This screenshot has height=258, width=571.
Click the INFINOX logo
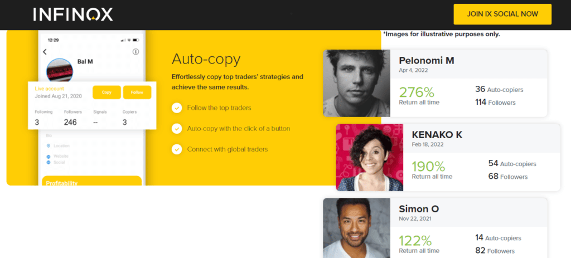point(73,14)
